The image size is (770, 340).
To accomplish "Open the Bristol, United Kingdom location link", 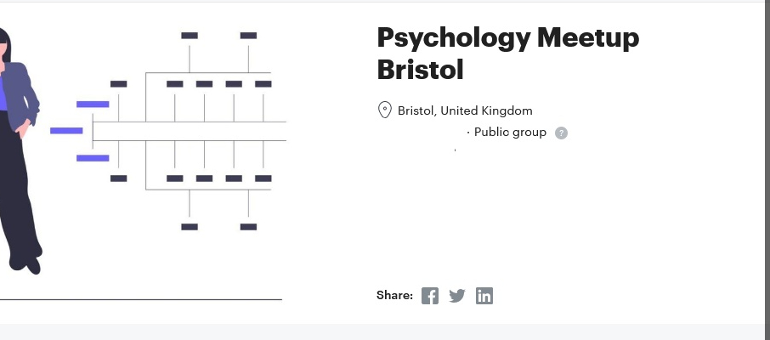I will [x=465, y=110].
